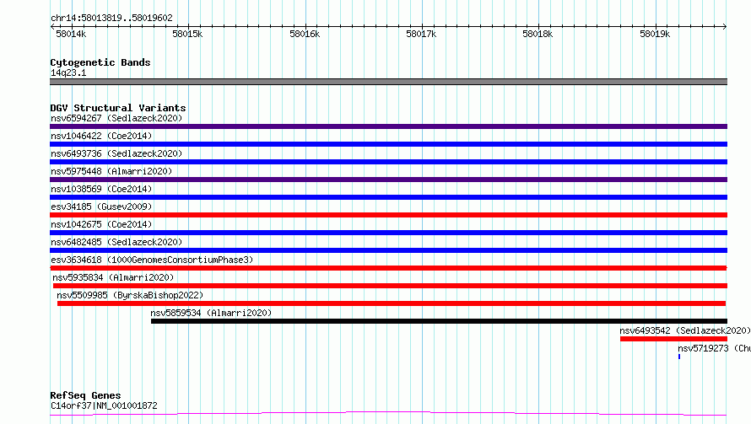Image resolution: width=751 pixels, height=424 pixels.
Task: Open variant nsv6493736 (Sedlazeck2020) label
Action: coord(116,153)
